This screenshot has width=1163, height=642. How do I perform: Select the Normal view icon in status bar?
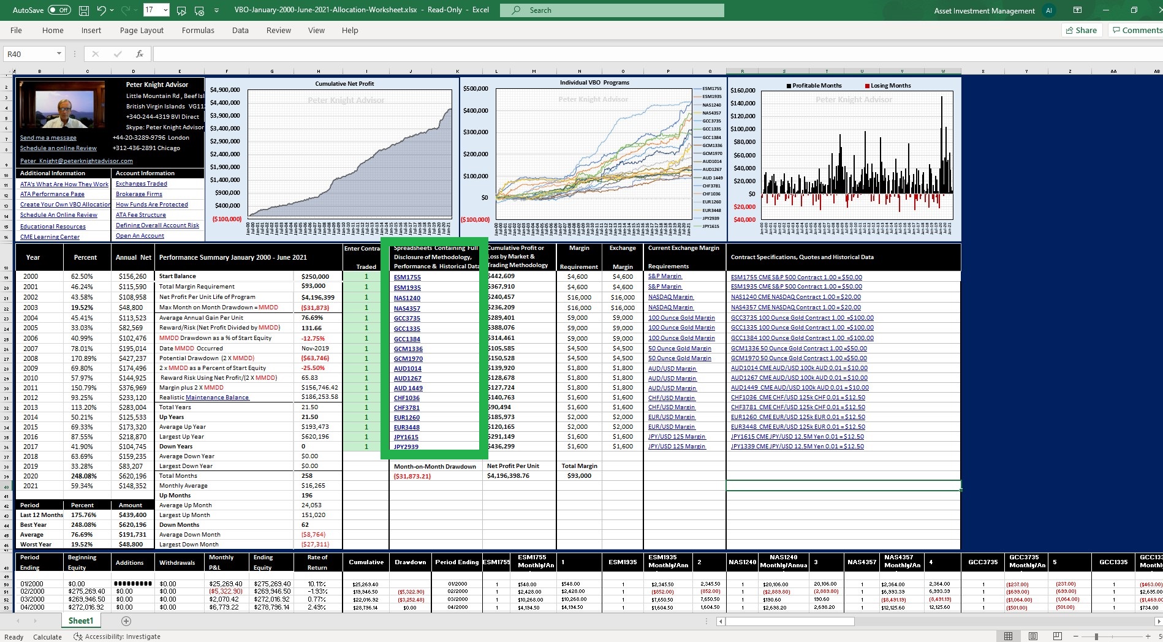[1008, 636]
